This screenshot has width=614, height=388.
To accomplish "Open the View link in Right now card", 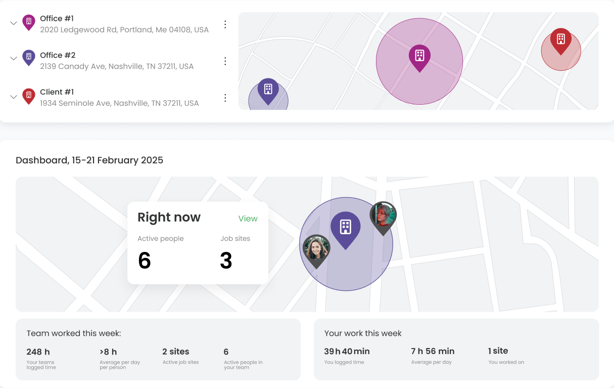I will click(x=248, y=219).
